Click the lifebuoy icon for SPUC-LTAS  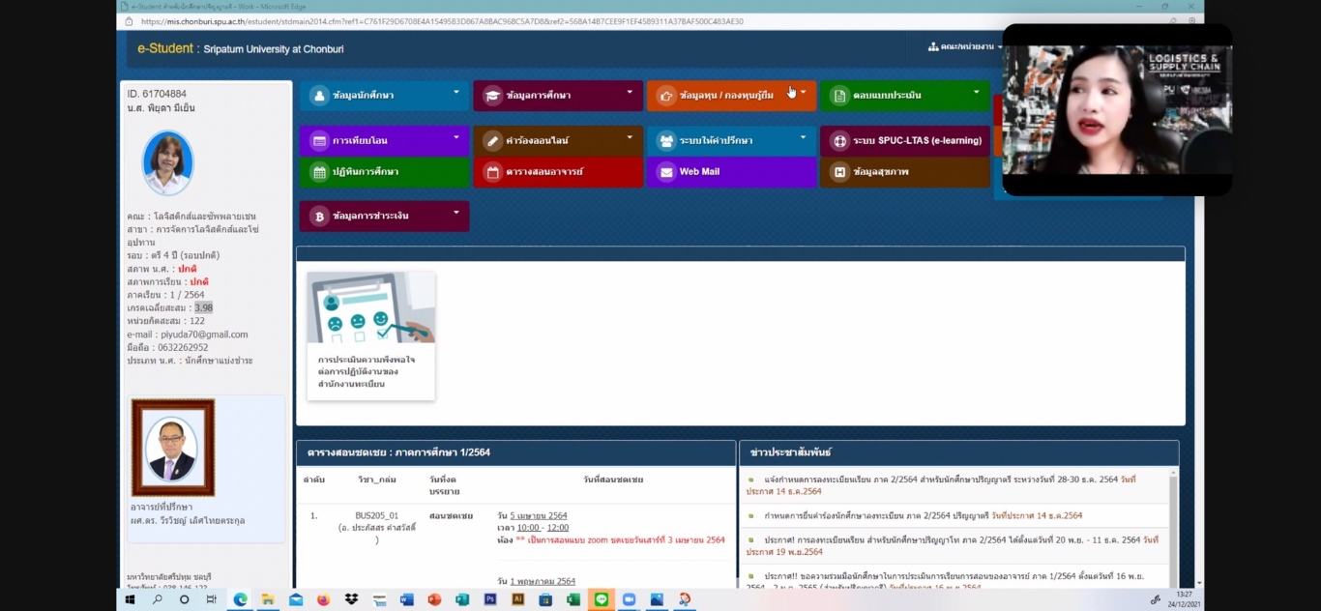point(839,141)
